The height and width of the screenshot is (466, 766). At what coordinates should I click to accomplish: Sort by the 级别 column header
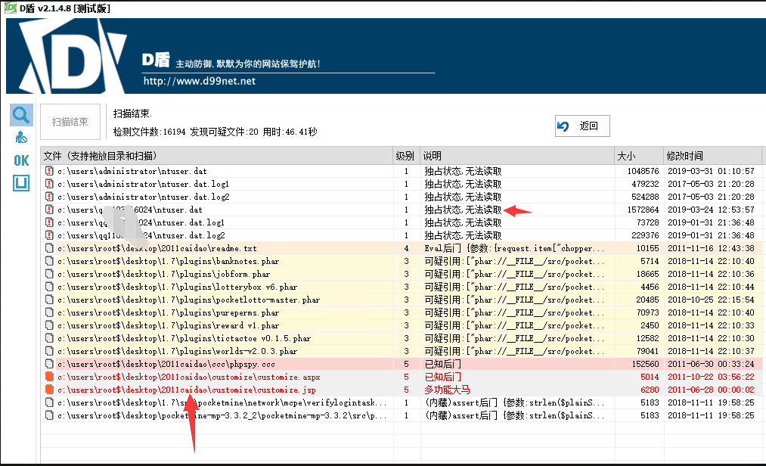(405, 156)
